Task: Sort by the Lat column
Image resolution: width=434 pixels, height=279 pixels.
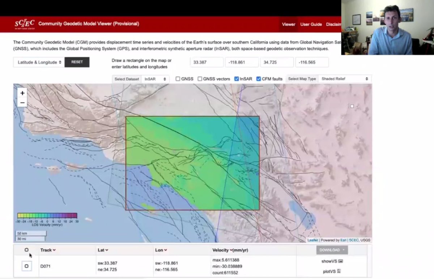Action: [103, 250]
